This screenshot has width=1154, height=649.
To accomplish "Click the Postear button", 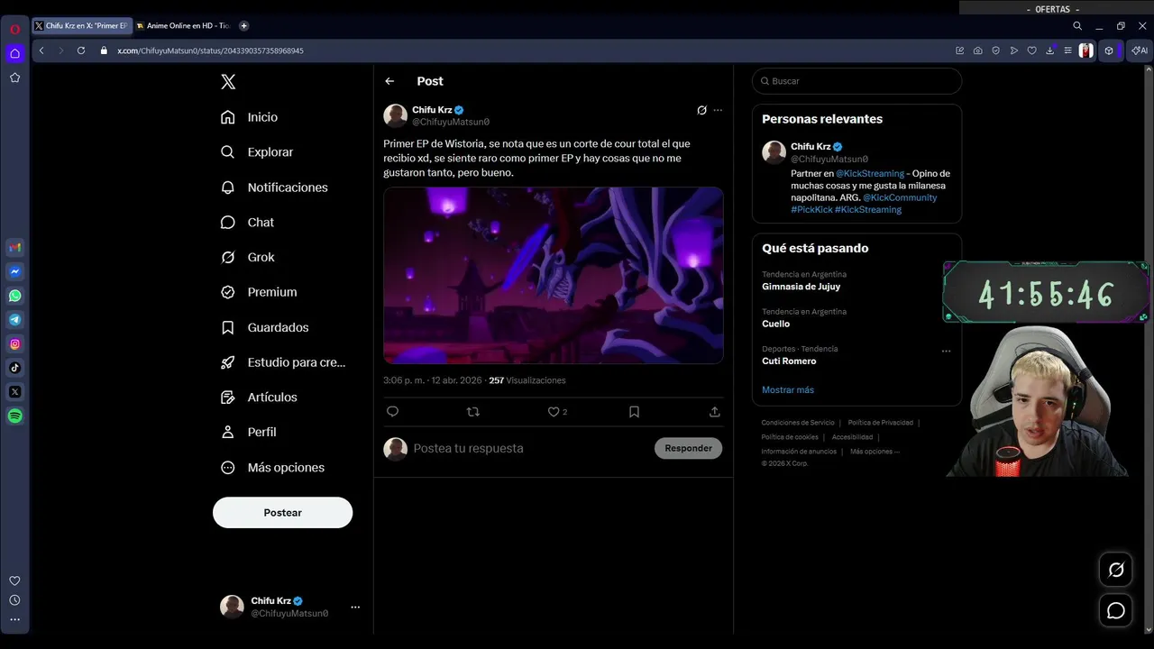I will pyautogui.click(x=282, y=513).
